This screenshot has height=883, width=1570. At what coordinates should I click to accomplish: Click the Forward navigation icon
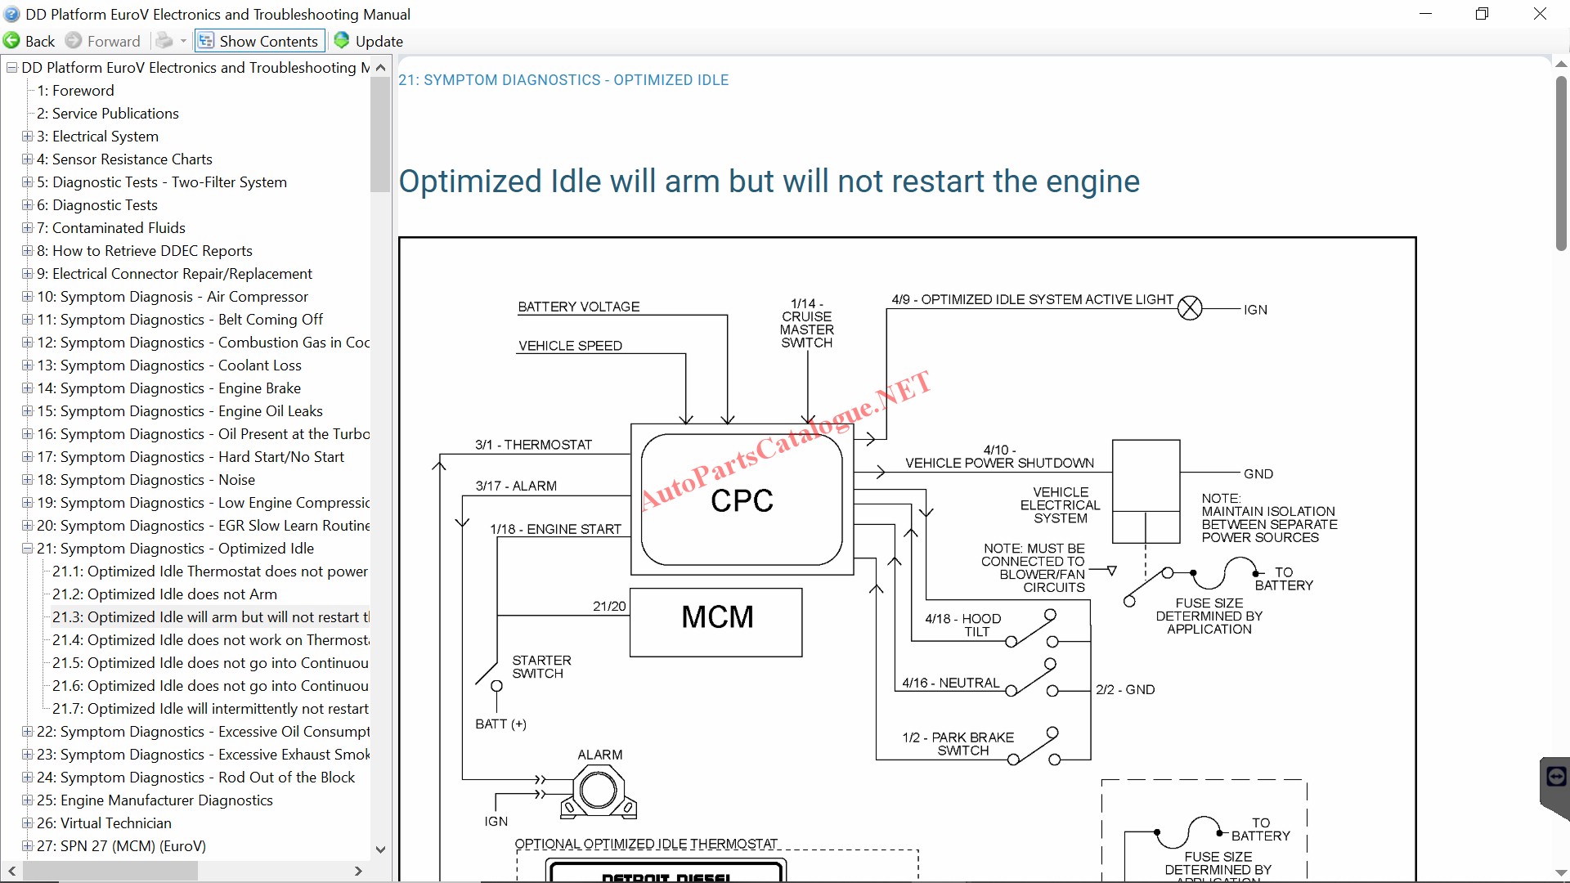click(74, 41)
